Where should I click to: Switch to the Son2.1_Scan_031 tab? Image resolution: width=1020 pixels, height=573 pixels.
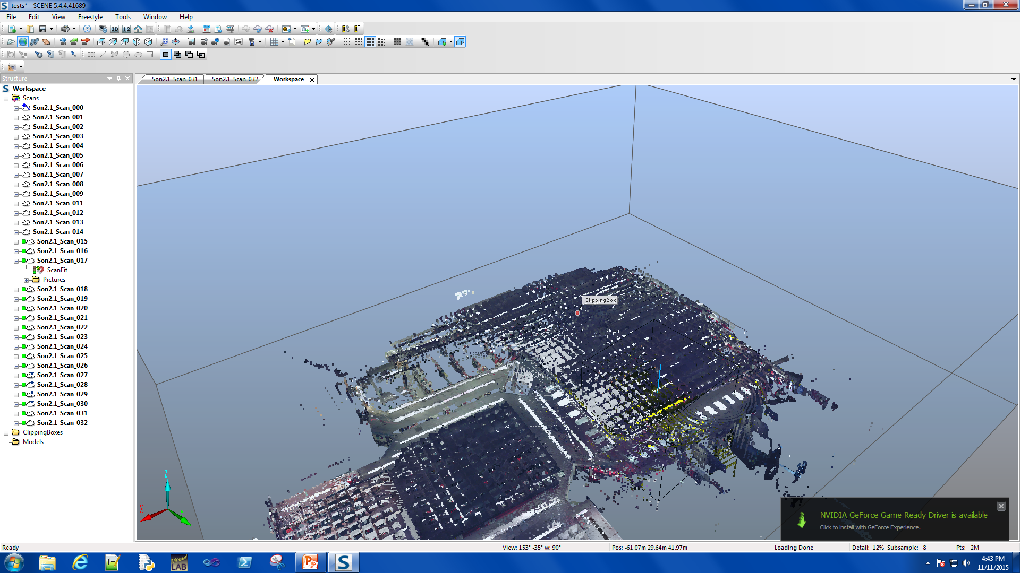click(174, 79)
